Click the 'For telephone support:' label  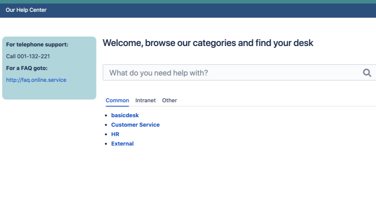point(37,44)
